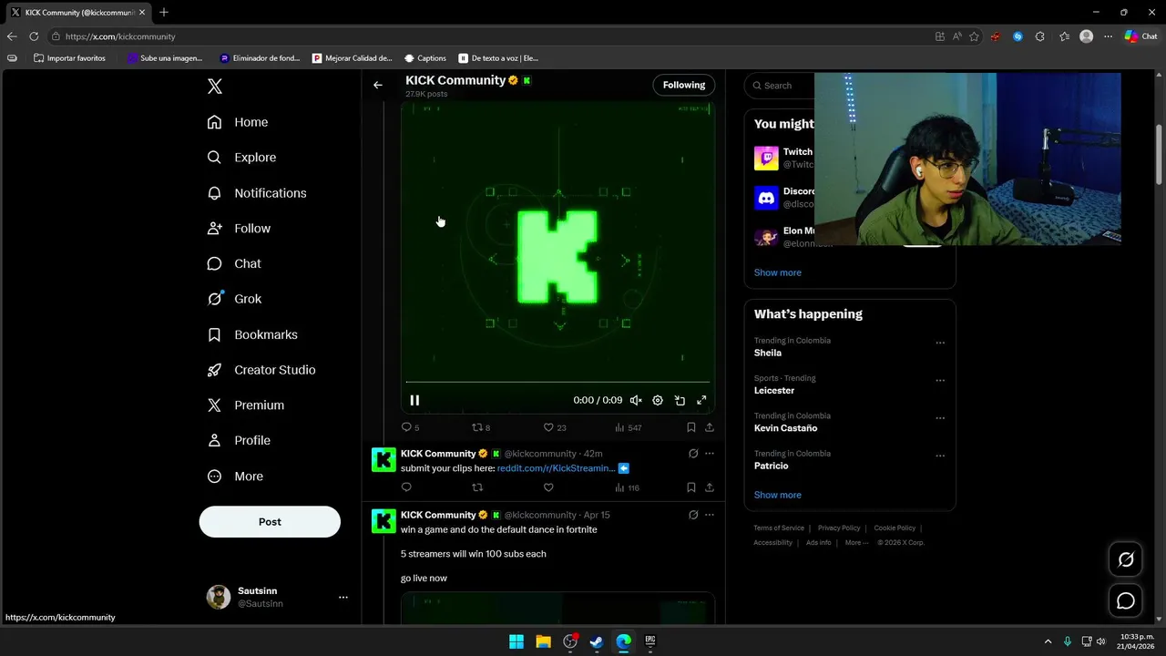Open the Follow sidebar item
This screenshot has height=656, width=1166.
coord(239,229)
